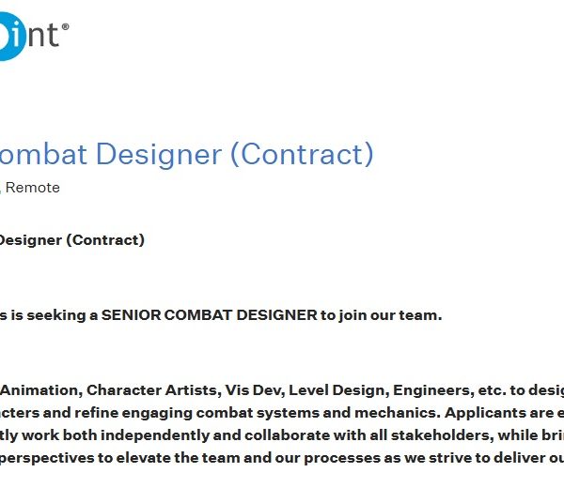Click 'to join our team.' sentence ending
564x503 pixels.
382,315
